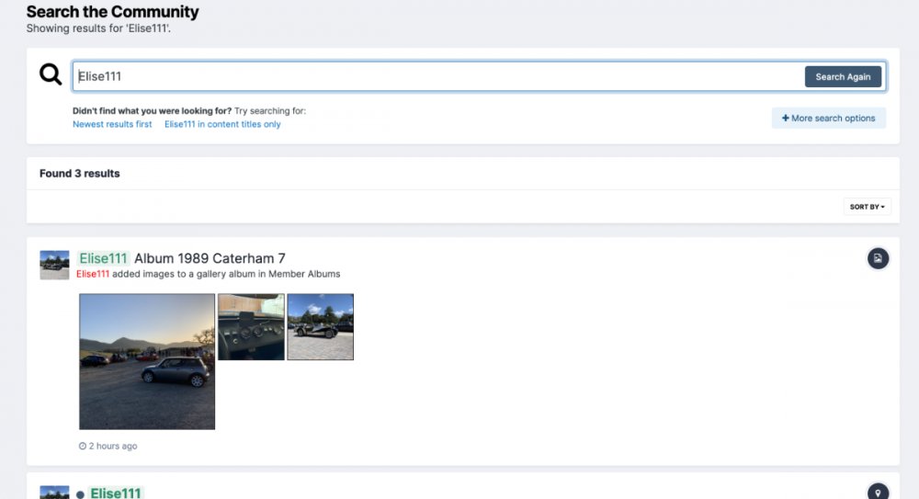919x499 pixels.
Task: Open the large Mini car park photo
Action: (x=147, y=361)
